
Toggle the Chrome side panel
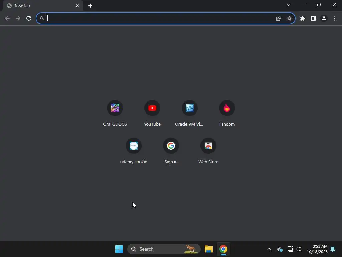(313, 19)
